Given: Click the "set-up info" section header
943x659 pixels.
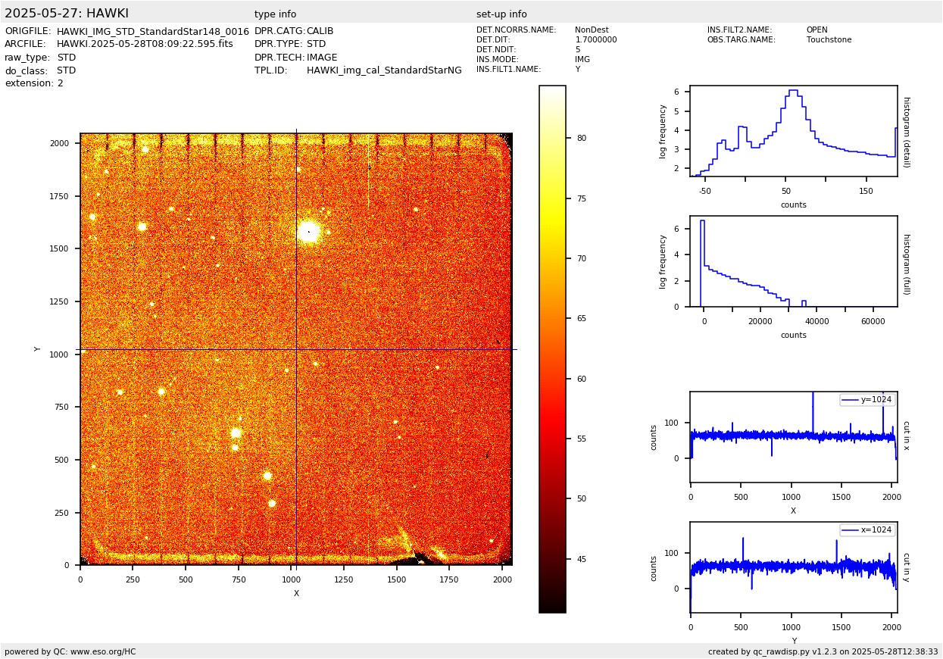Looking at the screenshot, I should (x=501, y=14).
